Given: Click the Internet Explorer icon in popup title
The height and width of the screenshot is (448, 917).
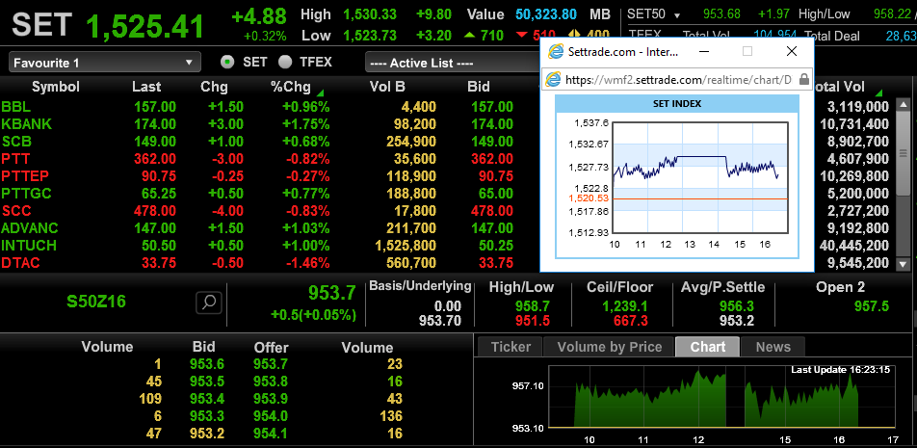Looking at the screenshot, I should [555, 51].
